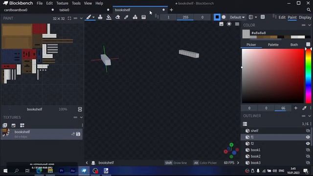Click the rainbow hue slider
Image resolution: width=313 pixels, height=176 pixels.
[309, 76]
